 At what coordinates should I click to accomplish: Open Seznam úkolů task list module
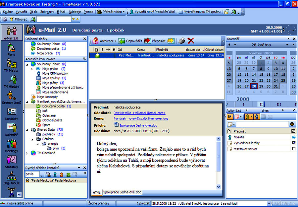click(x=11, y=98)
